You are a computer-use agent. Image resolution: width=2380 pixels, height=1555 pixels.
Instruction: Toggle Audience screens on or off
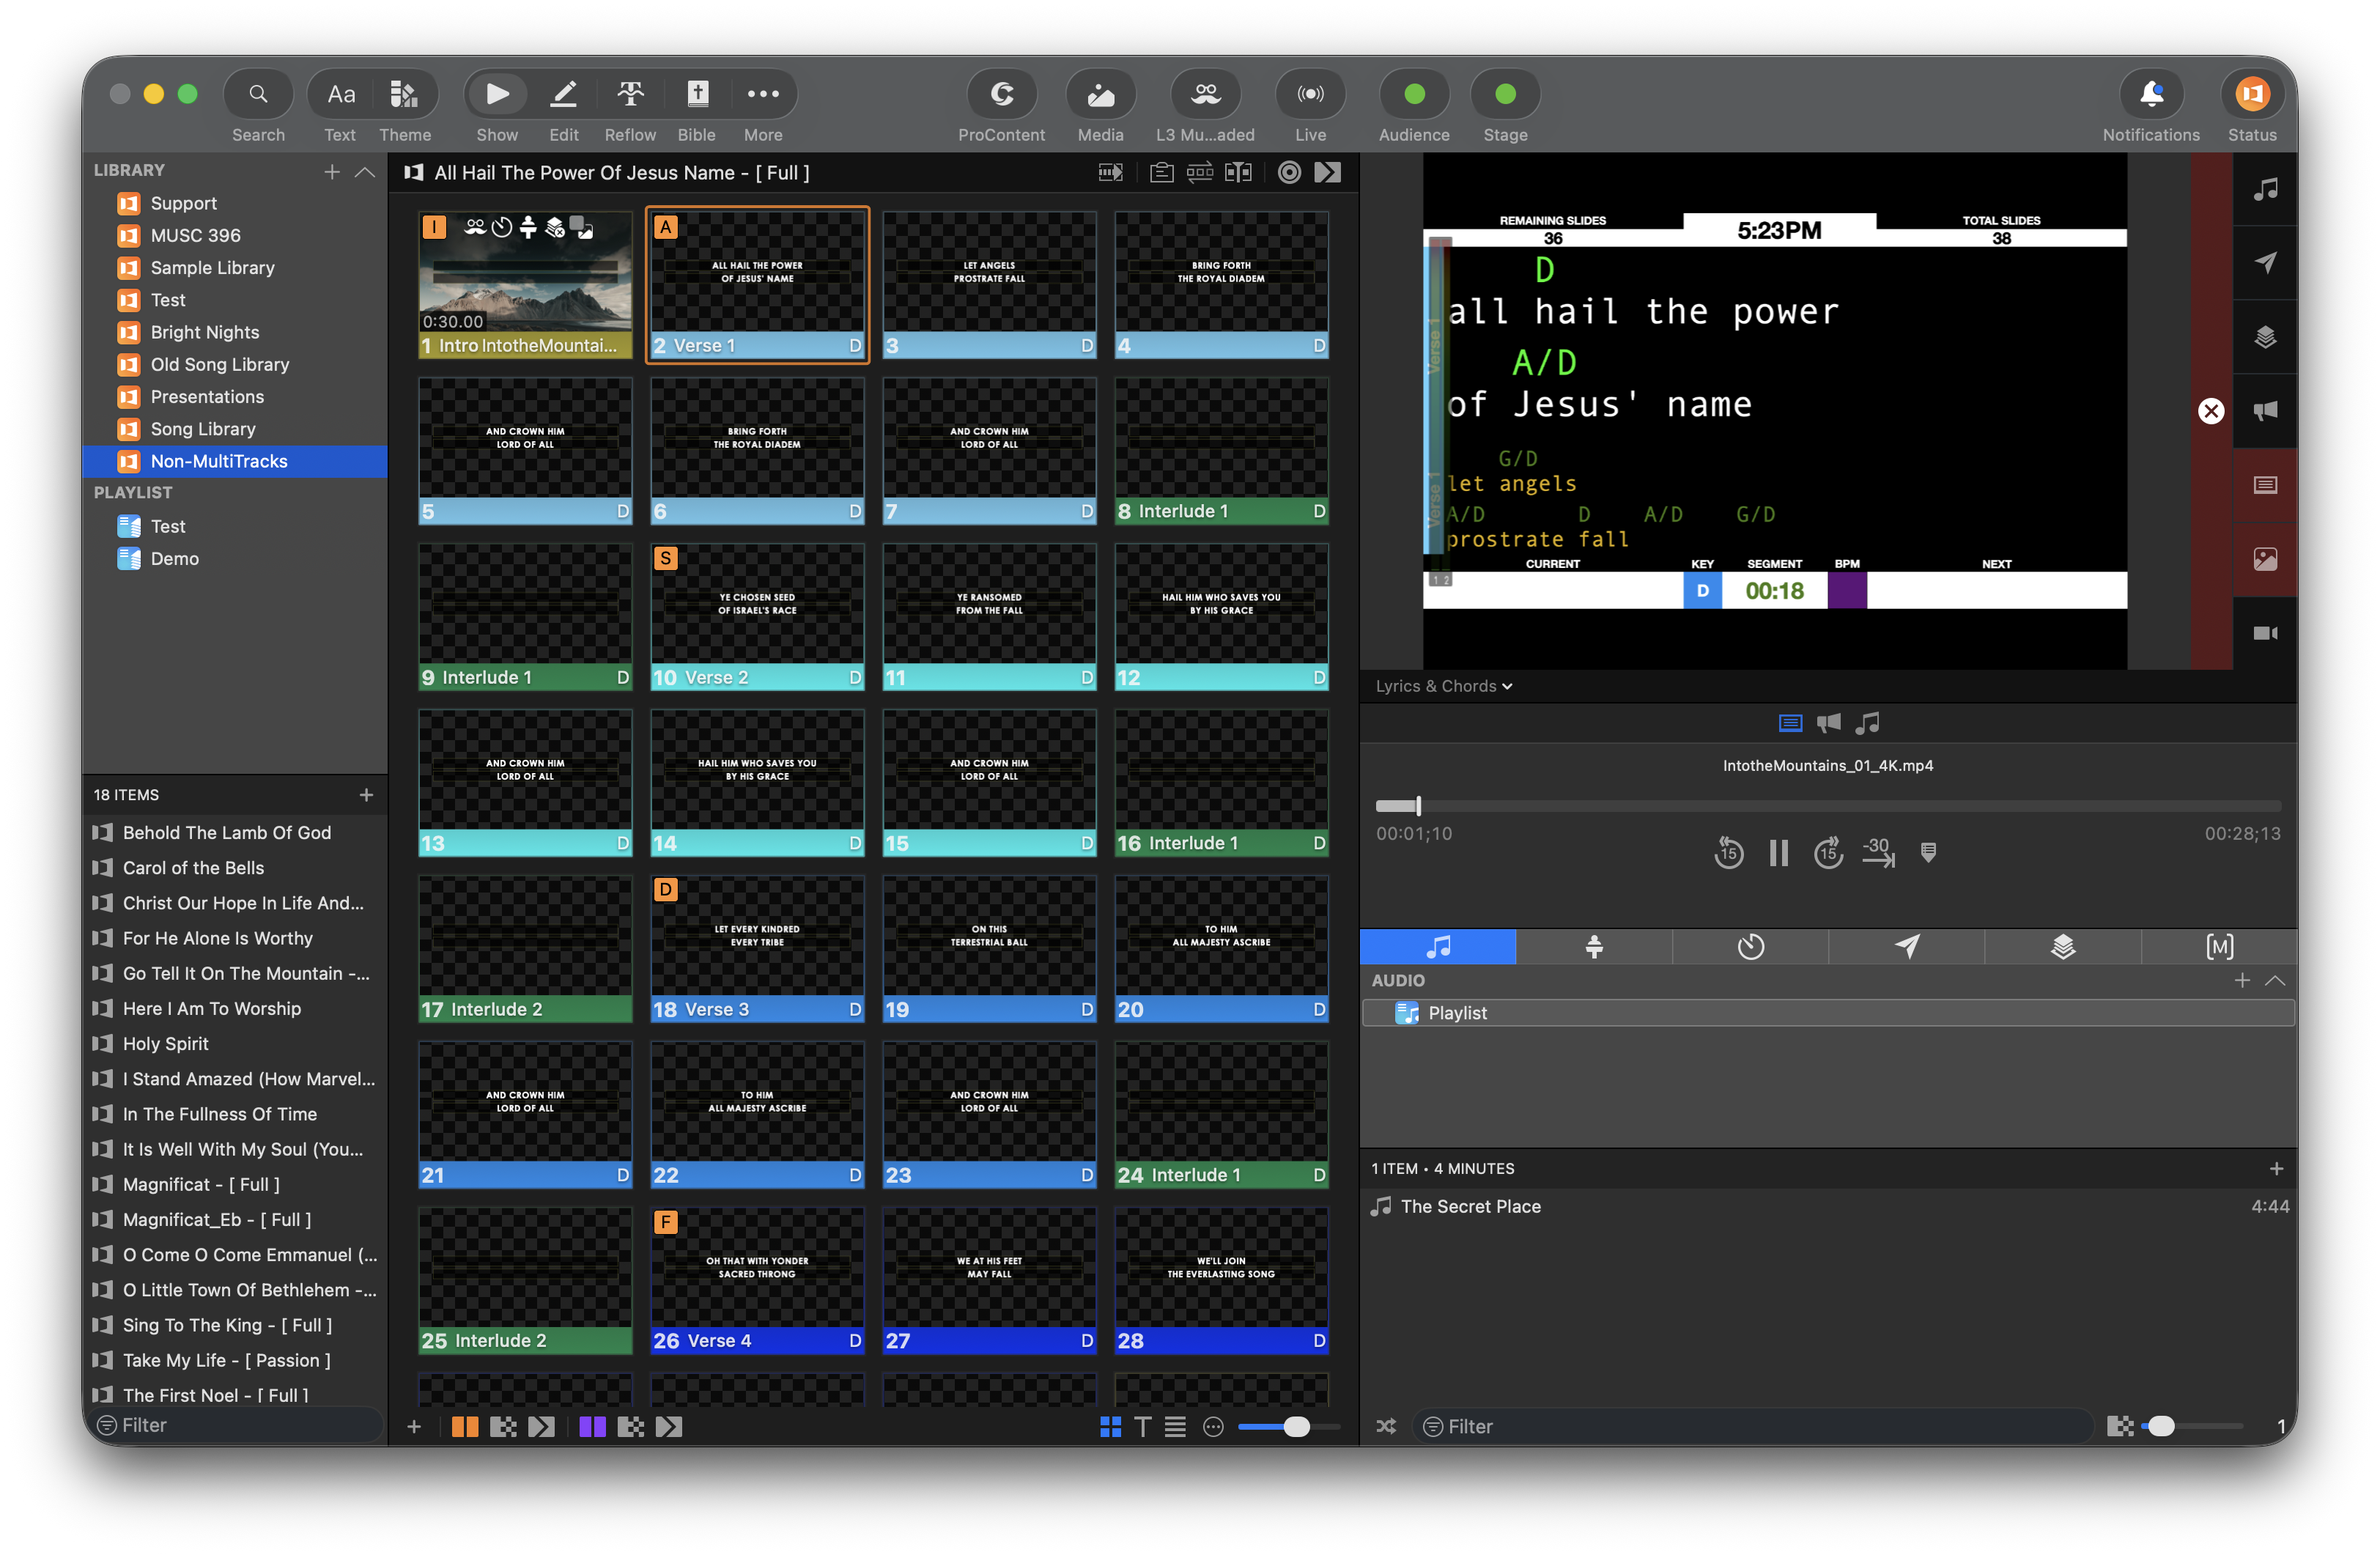[1414, 94]
